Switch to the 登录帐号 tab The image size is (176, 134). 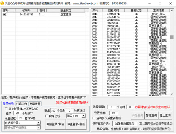(8, 104)
